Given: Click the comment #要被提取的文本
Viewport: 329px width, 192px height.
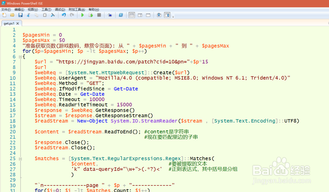Looking at the screenshot, I should pos(188,164).
